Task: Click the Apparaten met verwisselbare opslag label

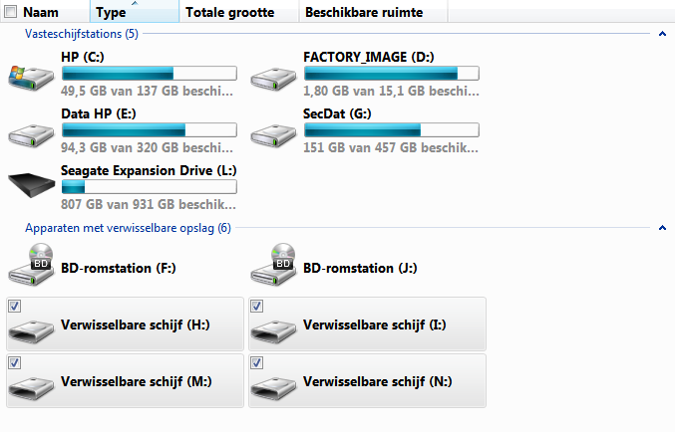Action: pyautogui.click(x=127, y=228)
